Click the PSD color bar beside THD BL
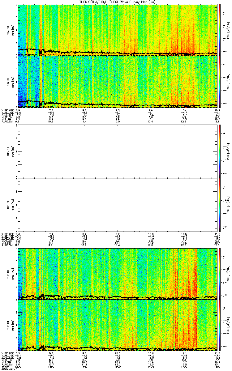 [220, 151]
